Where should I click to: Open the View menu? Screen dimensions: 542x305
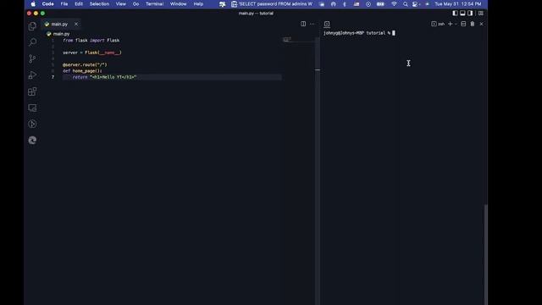point(120,3)
